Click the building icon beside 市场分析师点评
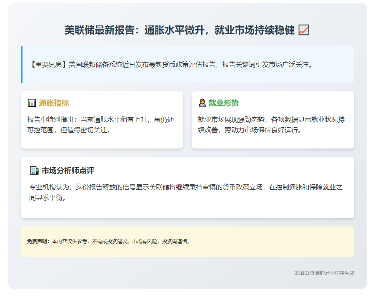This screenshot has width=375, height=302. pyautogui.click(x=34, y=171)
